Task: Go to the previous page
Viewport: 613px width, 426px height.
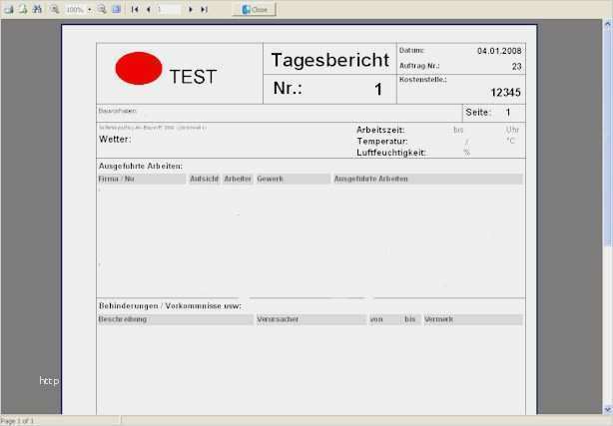Action: (149, 9)
